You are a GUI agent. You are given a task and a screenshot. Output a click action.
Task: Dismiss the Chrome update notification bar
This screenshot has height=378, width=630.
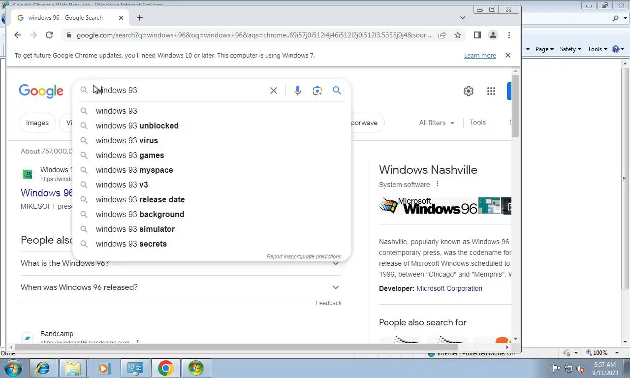508,55
